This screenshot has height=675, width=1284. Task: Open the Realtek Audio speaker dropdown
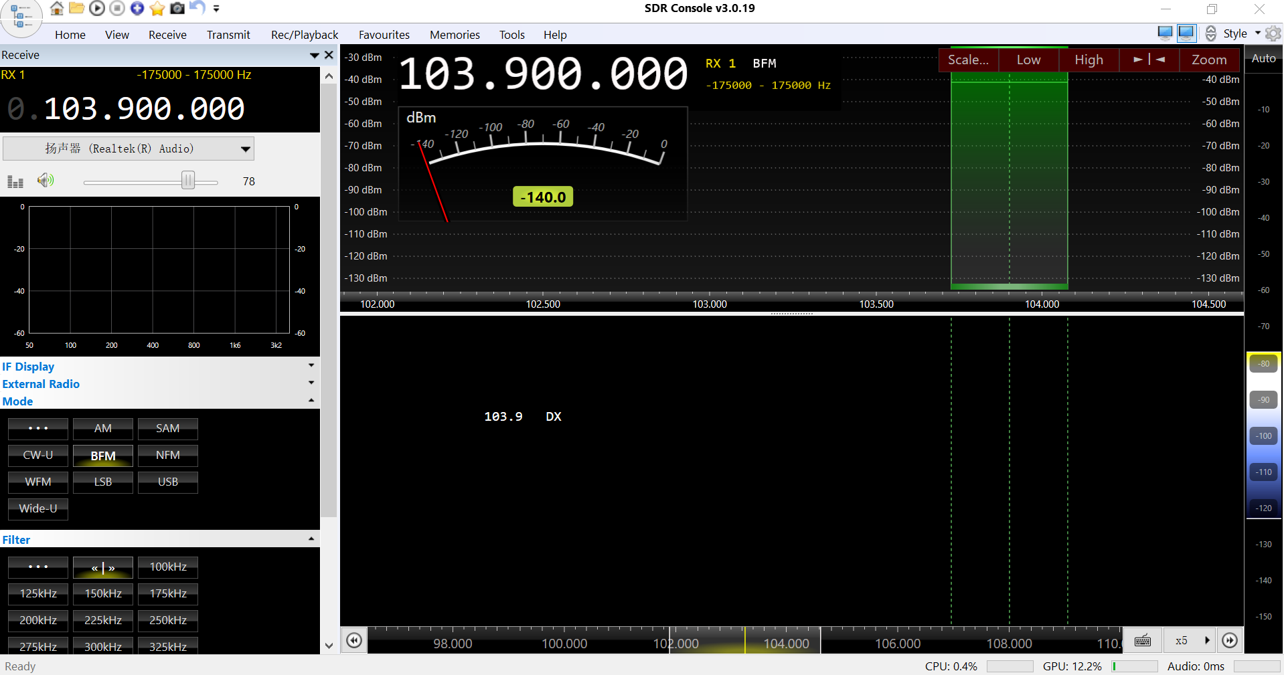[x=129, y=149]
